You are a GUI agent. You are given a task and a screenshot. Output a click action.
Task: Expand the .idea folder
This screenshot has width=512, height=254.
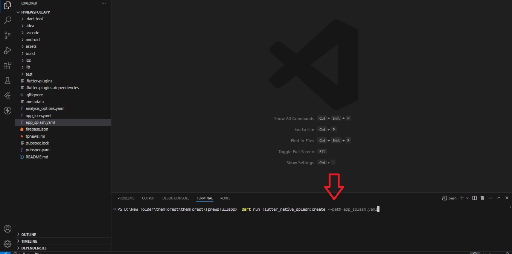click(x=63, y=26)
